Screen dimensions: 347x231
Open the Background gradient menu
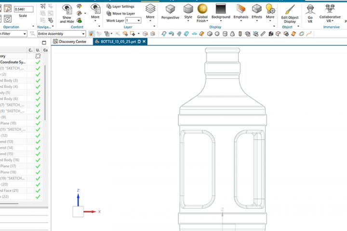point(221,13)
